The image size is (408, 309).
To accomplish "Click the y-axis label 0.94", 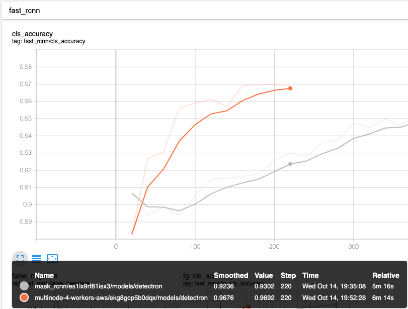I will 26,136.
